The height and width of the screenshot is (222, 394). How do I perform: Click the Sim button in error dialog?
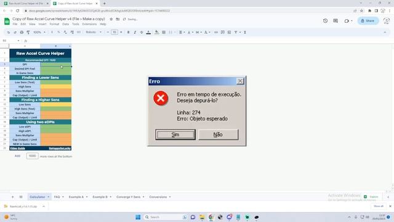point(175,134)
